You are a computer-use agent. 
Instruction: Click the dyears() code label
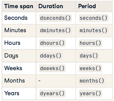point(52,93)
